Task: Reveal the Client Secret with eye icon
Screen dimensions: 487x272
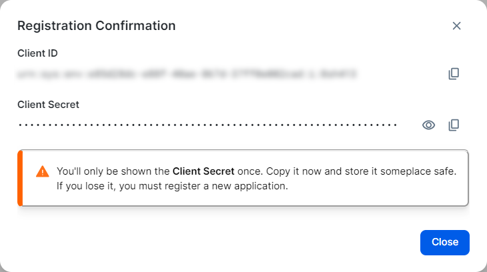Action: click(429, 125)
